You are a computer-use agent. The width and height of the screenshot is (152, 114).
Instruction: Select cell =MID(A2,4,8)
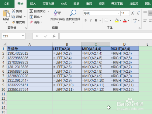click(96, 71)
